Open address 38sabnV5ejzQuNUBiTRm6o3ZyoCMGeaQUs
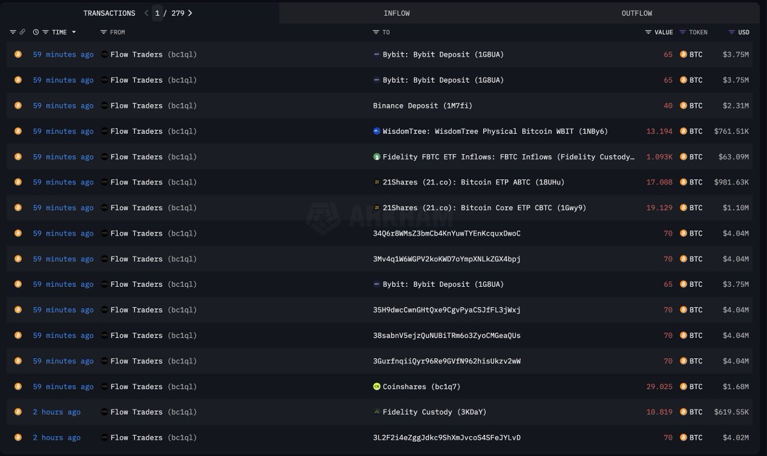Screen dimensions: 767x456 pos(447,335)
